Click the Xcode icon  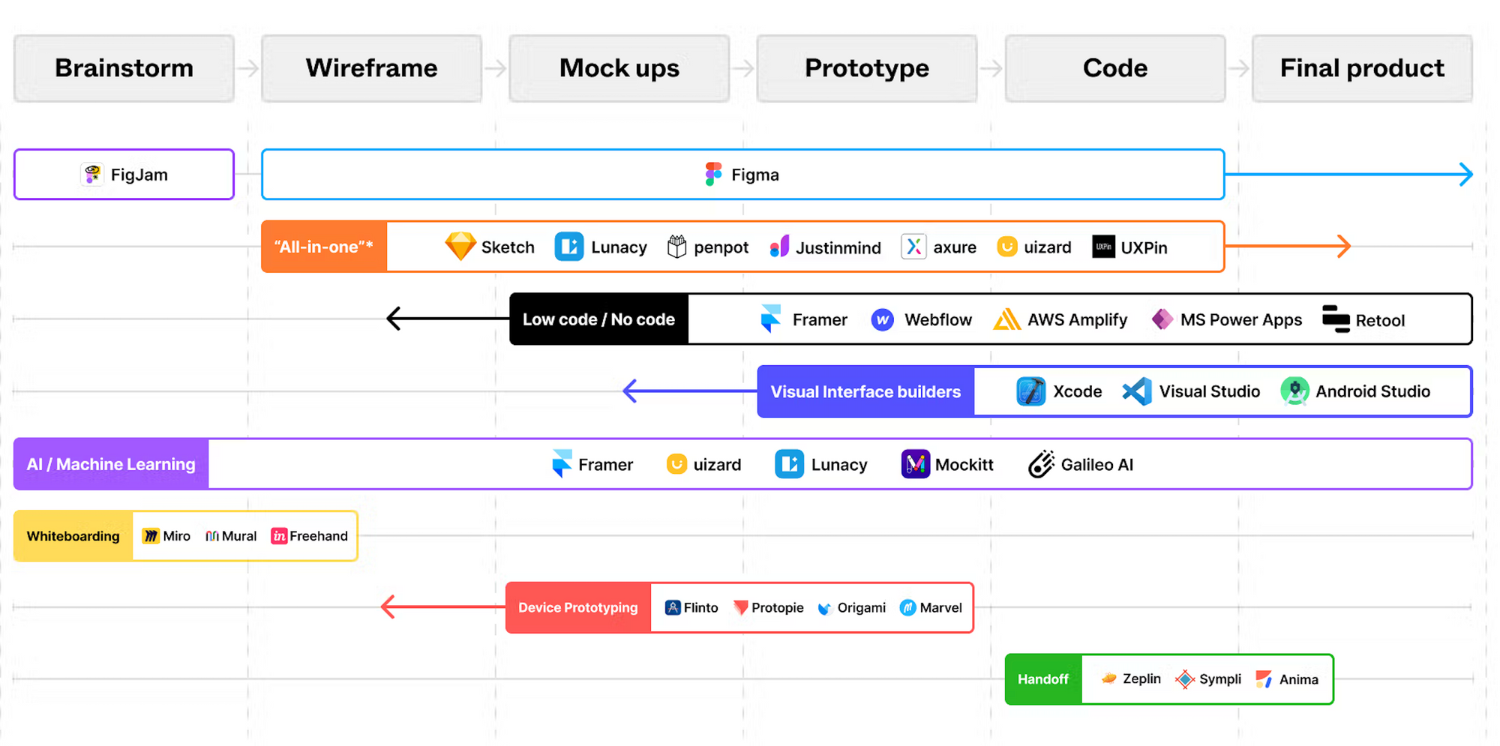(x=1030, y=391)
